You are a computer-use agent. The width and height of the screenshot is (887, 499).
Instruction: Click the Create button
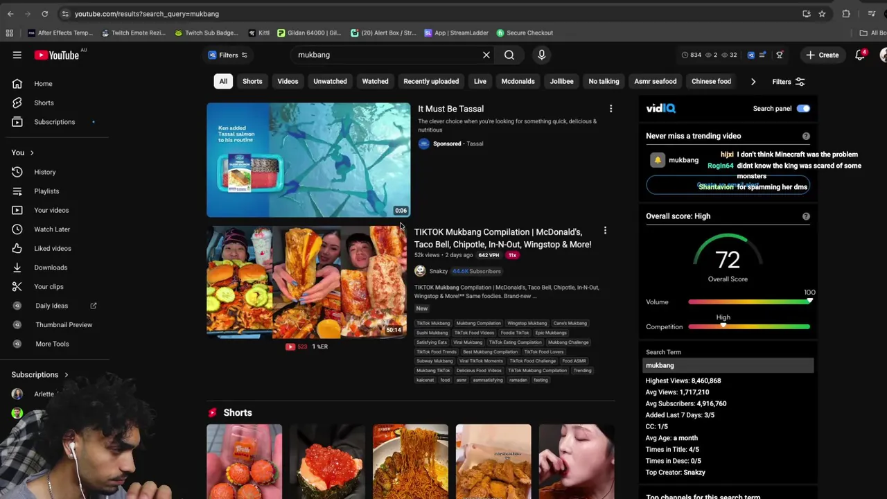(x=822, y=55)
